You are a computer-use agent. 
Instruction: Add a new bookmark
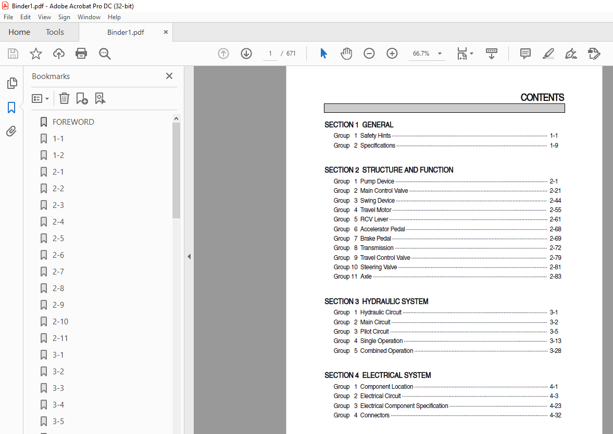[82, 98]
